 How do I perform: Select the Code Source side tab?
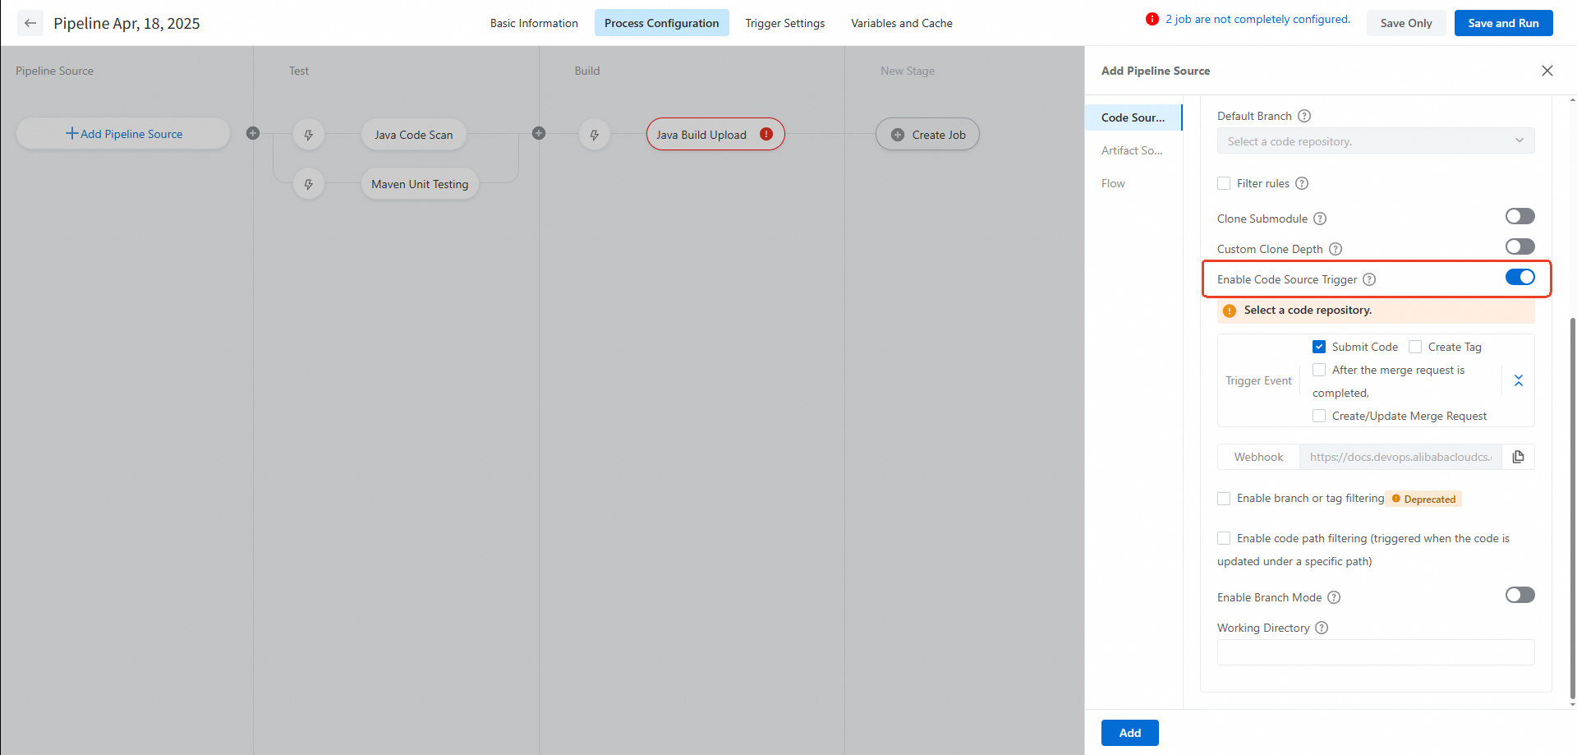coord(1133,117)
